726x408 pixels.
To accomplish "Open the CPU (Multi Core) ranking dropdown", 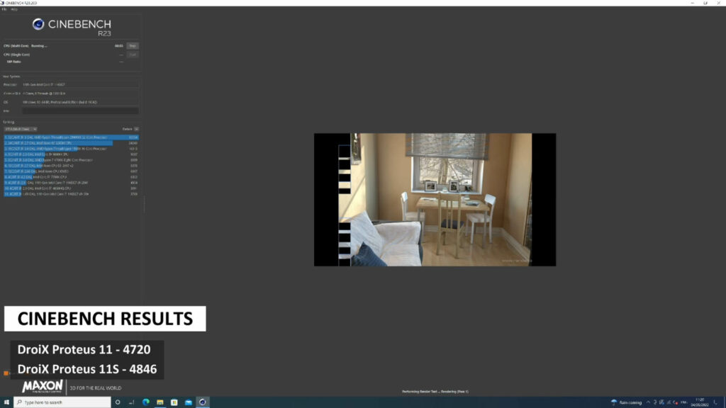I will click(21, 129).
